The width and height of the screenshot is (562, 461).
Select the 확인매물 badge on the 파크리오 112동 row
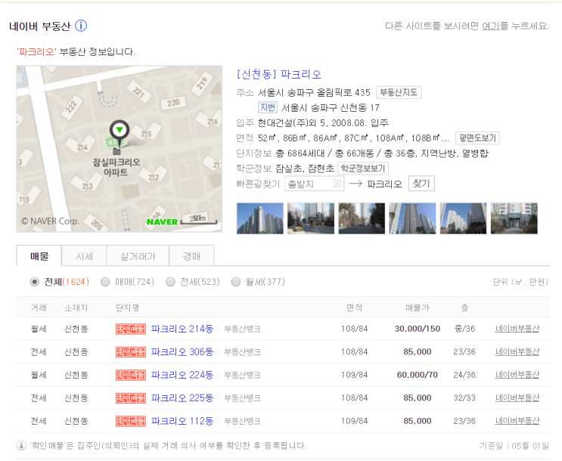131,421
